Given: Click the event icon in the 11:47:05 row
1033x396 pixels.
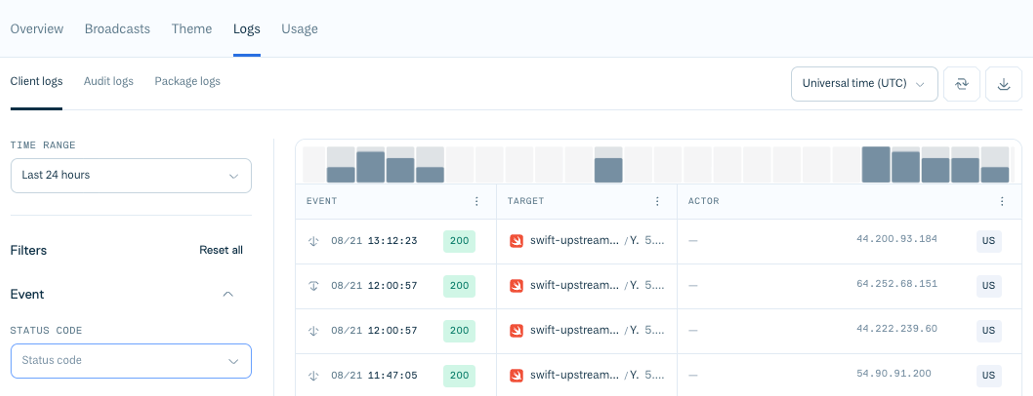Looking at the screenshot, I should [x=314, y=376].
